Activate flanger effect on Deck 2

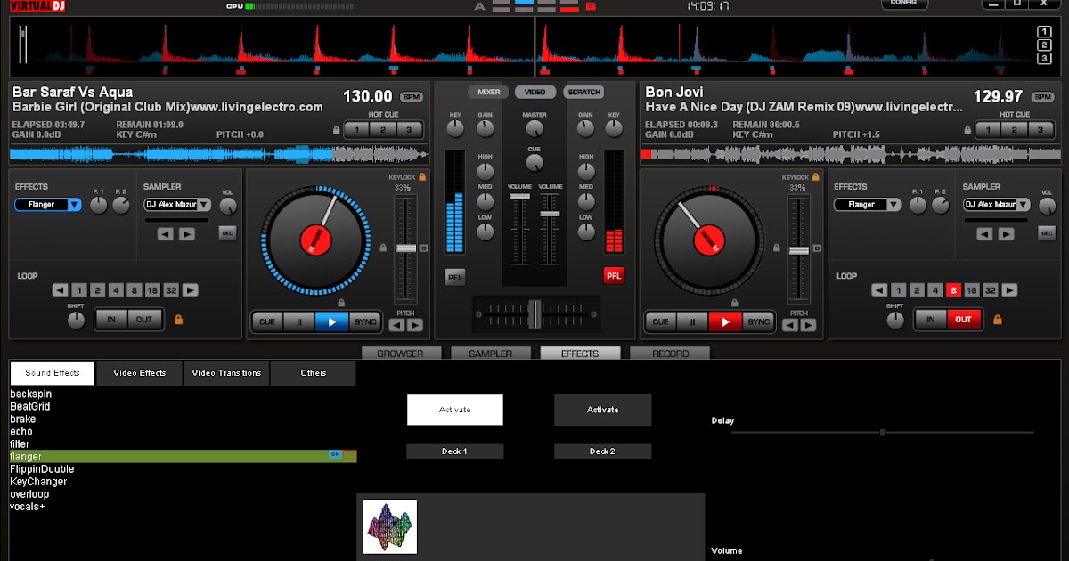(602, 410)
